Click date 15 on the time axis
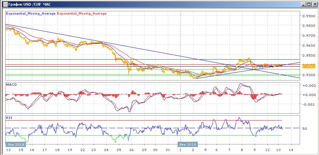Viewport: 319px width, 155px height. tap(21, 150)
